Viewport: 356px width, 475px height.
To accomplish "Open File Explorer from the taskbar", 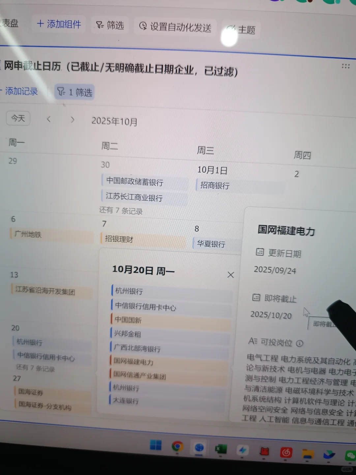I will (308, 454).
